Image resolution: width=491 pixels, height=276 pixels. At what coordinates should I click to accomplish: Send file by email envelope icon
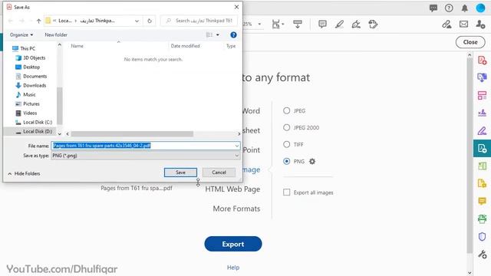(x=463, y=24)
